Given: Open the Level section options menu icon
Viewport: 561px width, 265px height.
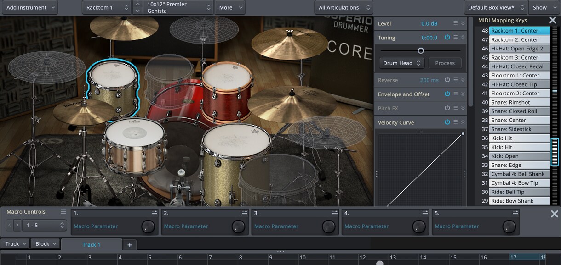Looking at the screenshot, I should 455,23.
